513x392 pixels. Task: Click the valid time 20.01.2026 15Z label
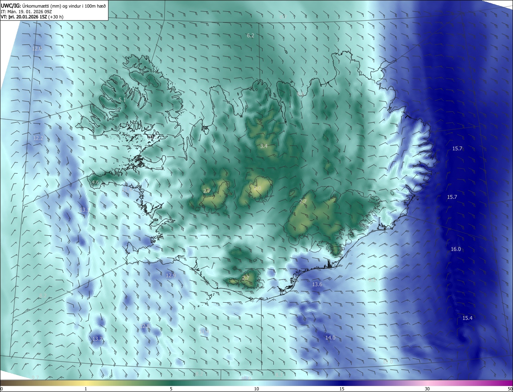click(32, 17)
